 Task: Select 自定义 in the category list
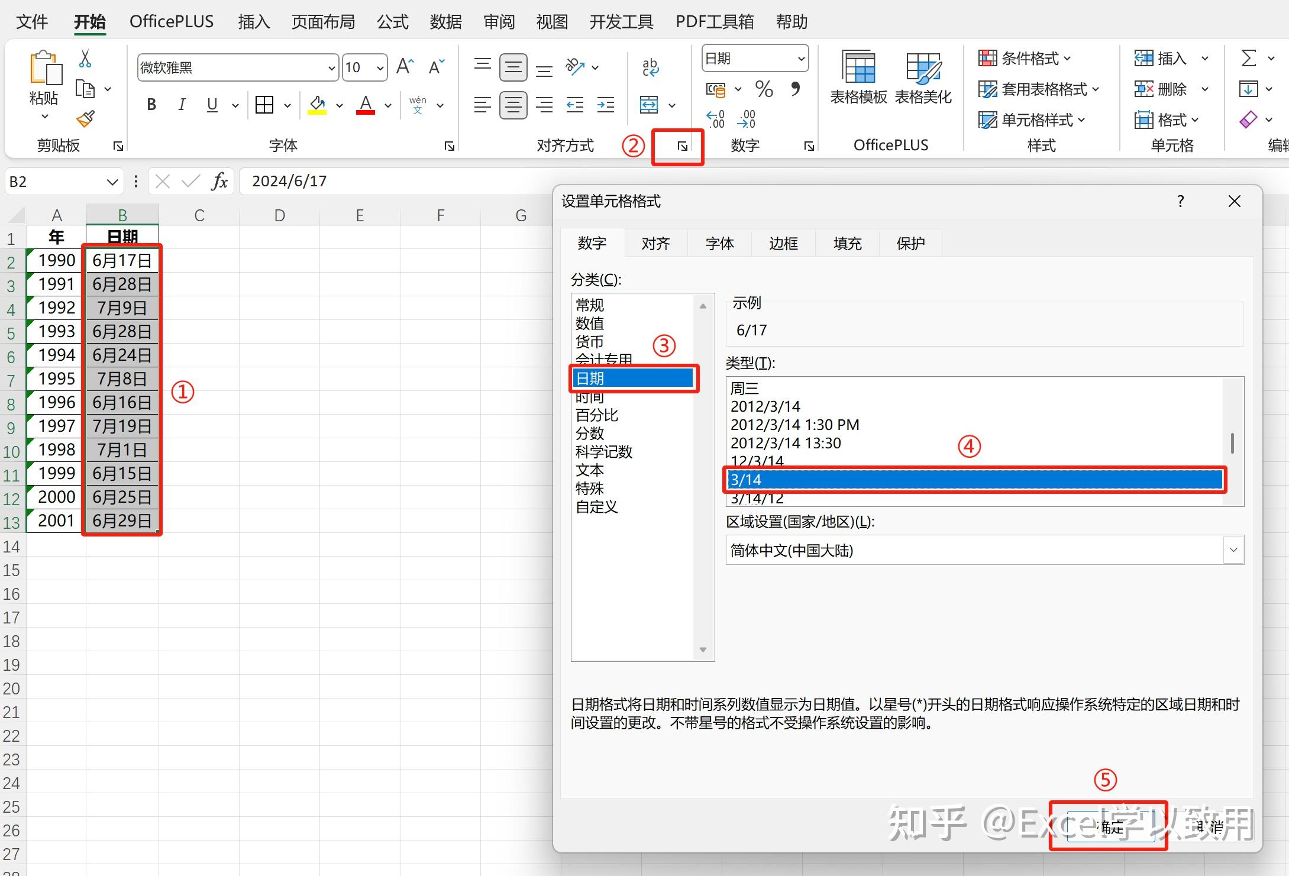(596, 507)
